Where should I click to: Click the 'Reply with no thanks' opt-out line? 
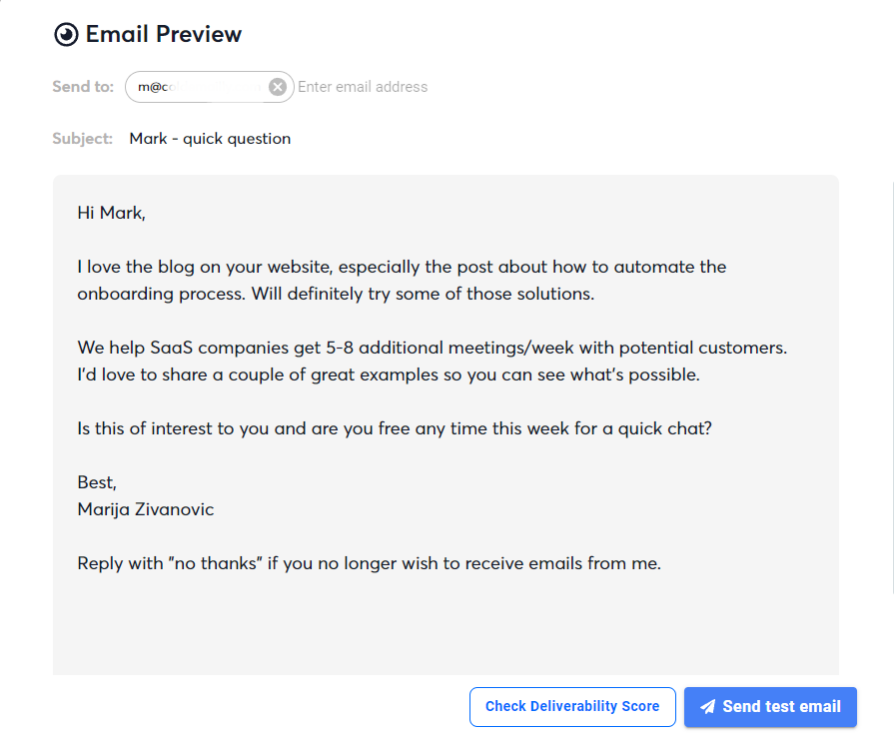point(369,563)
